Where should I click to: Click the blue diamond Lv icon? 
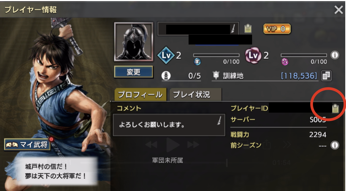tap(165, 55)
